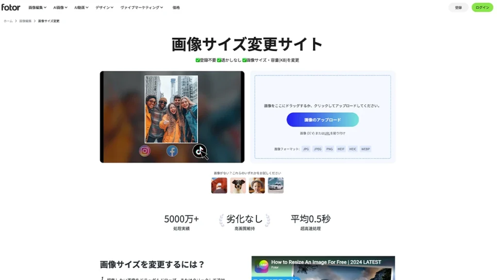
Task: Go to the 価格 page
Action: (x=176, y=8)
